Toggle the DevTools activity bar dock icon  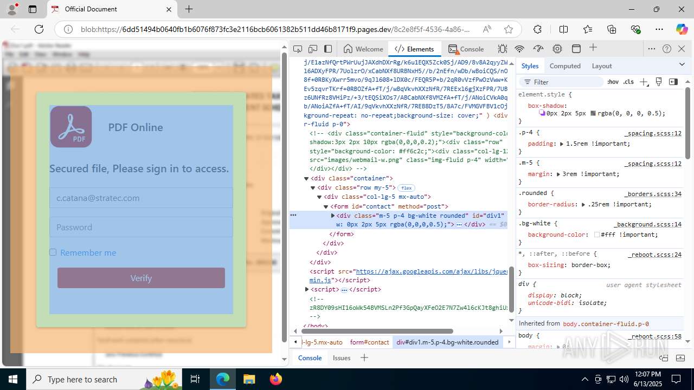(x=328, y=49)
